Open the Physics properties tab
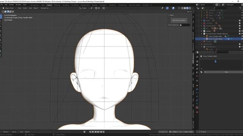Screen dimensions: 243x136 click(197, 97)
